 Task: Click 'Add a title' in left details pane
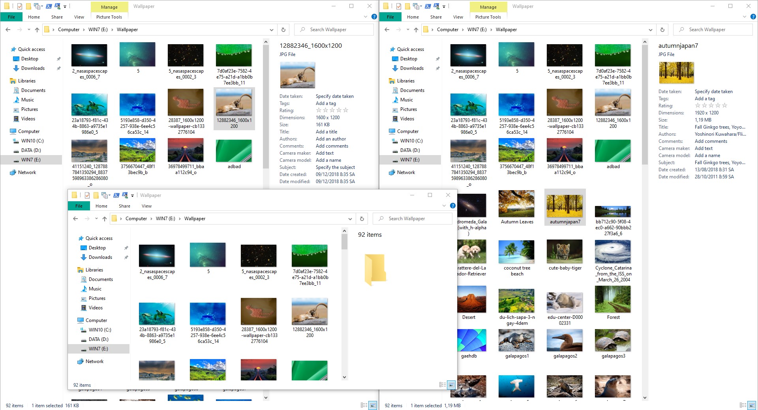[x=326, y=132]
